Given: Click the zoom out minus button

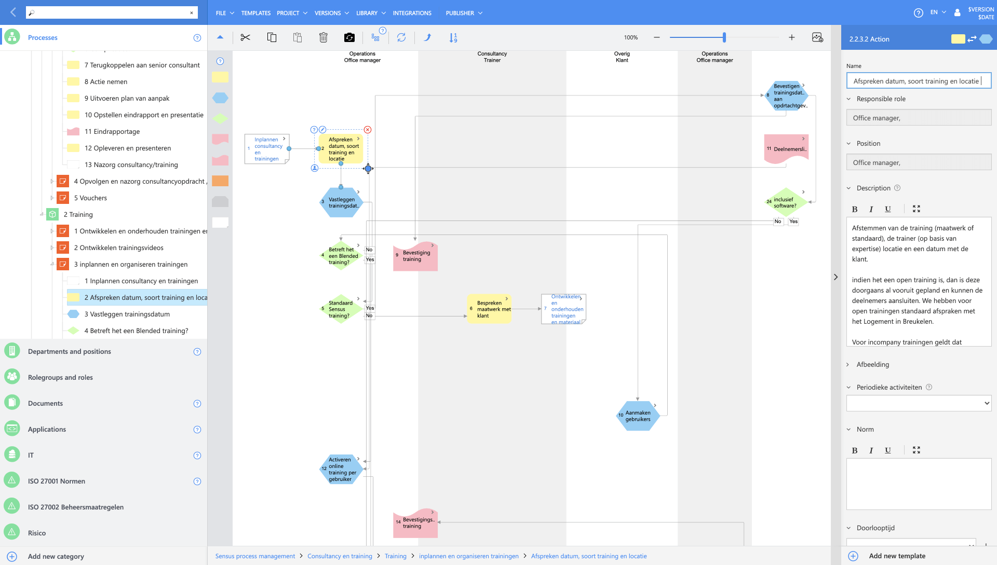Looking at the screenshot, I should pos(657,37).
